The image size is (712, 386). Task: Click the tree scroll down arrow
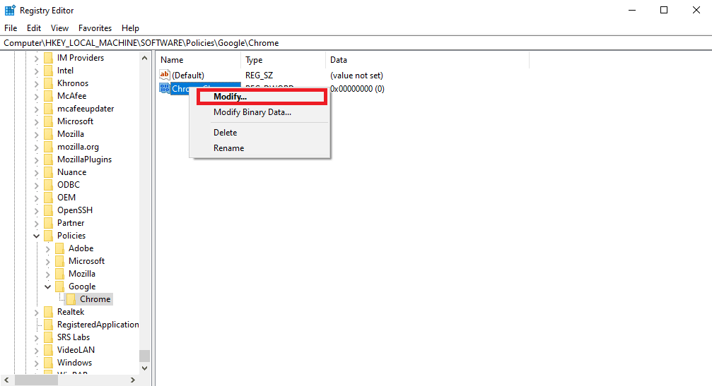(144, 368)
